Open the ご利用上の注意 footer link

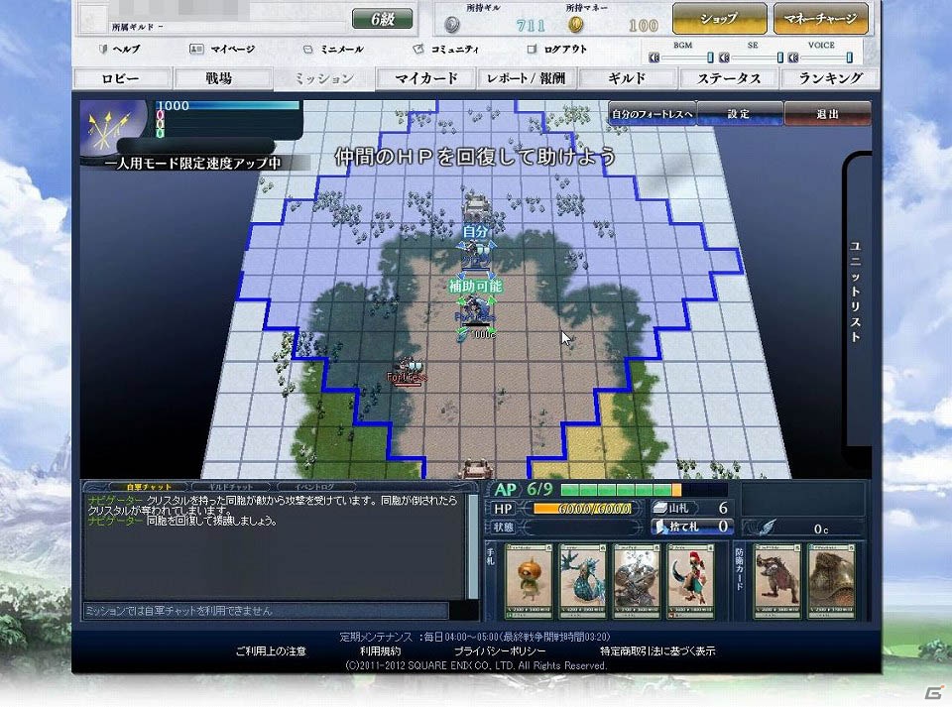[x=271, y=651]
